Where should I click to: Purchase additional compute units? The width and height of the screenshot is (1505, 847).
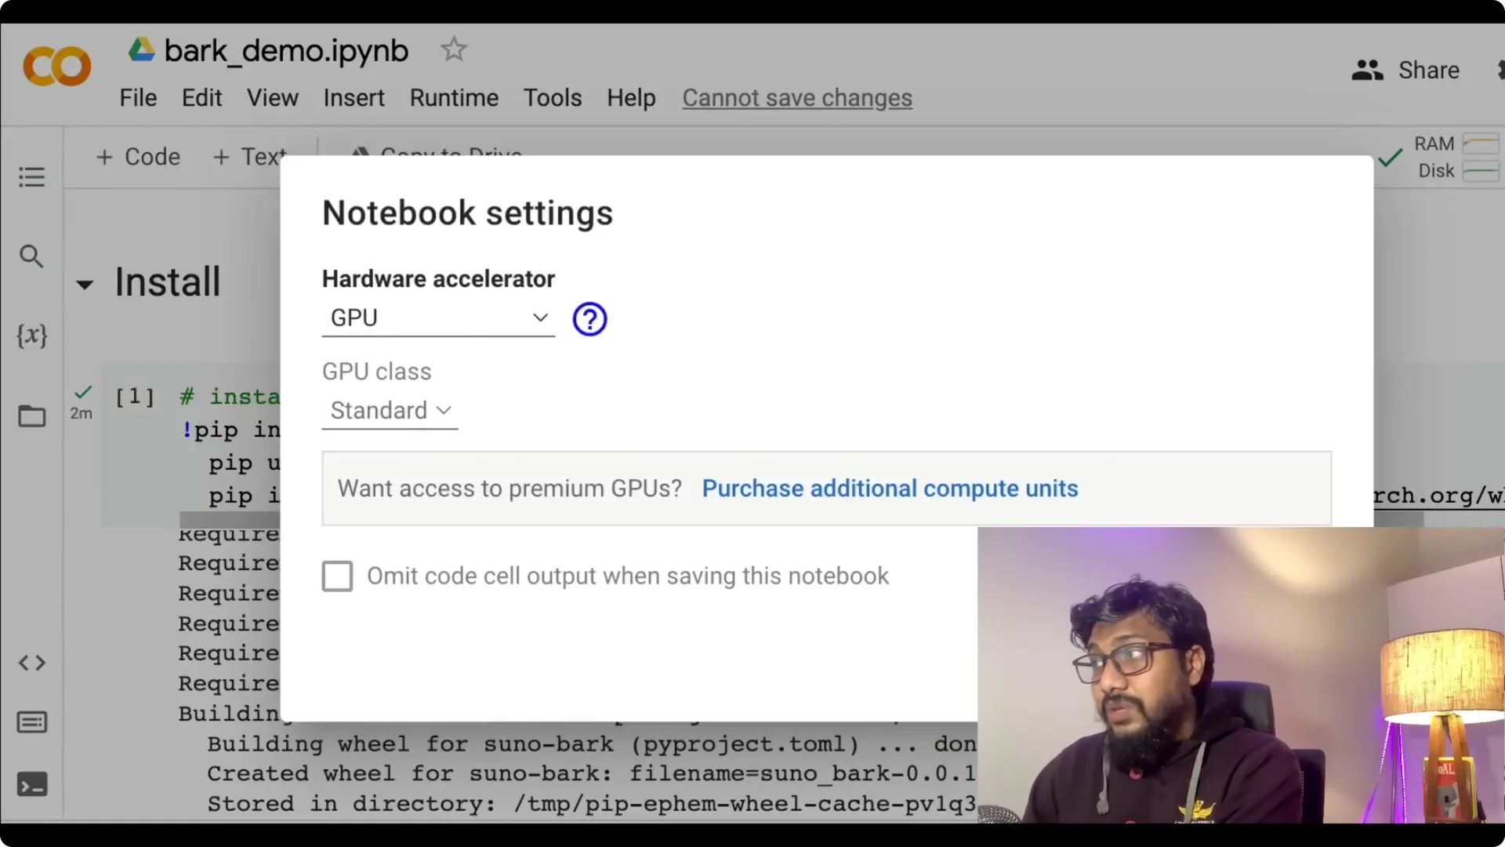pos(890,488)
